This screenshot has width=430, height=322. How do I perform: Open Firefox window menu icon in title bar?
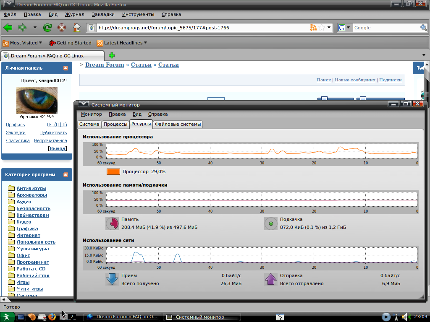[x=9, y=3]
